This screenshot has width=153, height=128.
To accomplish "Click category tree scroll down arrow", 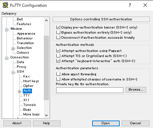I will pyautogui.click(x=46, y=115).
